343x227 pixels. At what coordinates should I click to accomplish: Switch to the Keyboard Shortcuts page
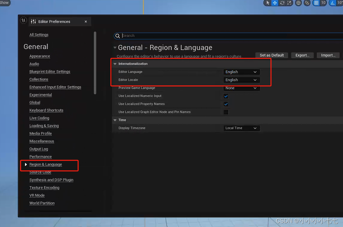46,110
